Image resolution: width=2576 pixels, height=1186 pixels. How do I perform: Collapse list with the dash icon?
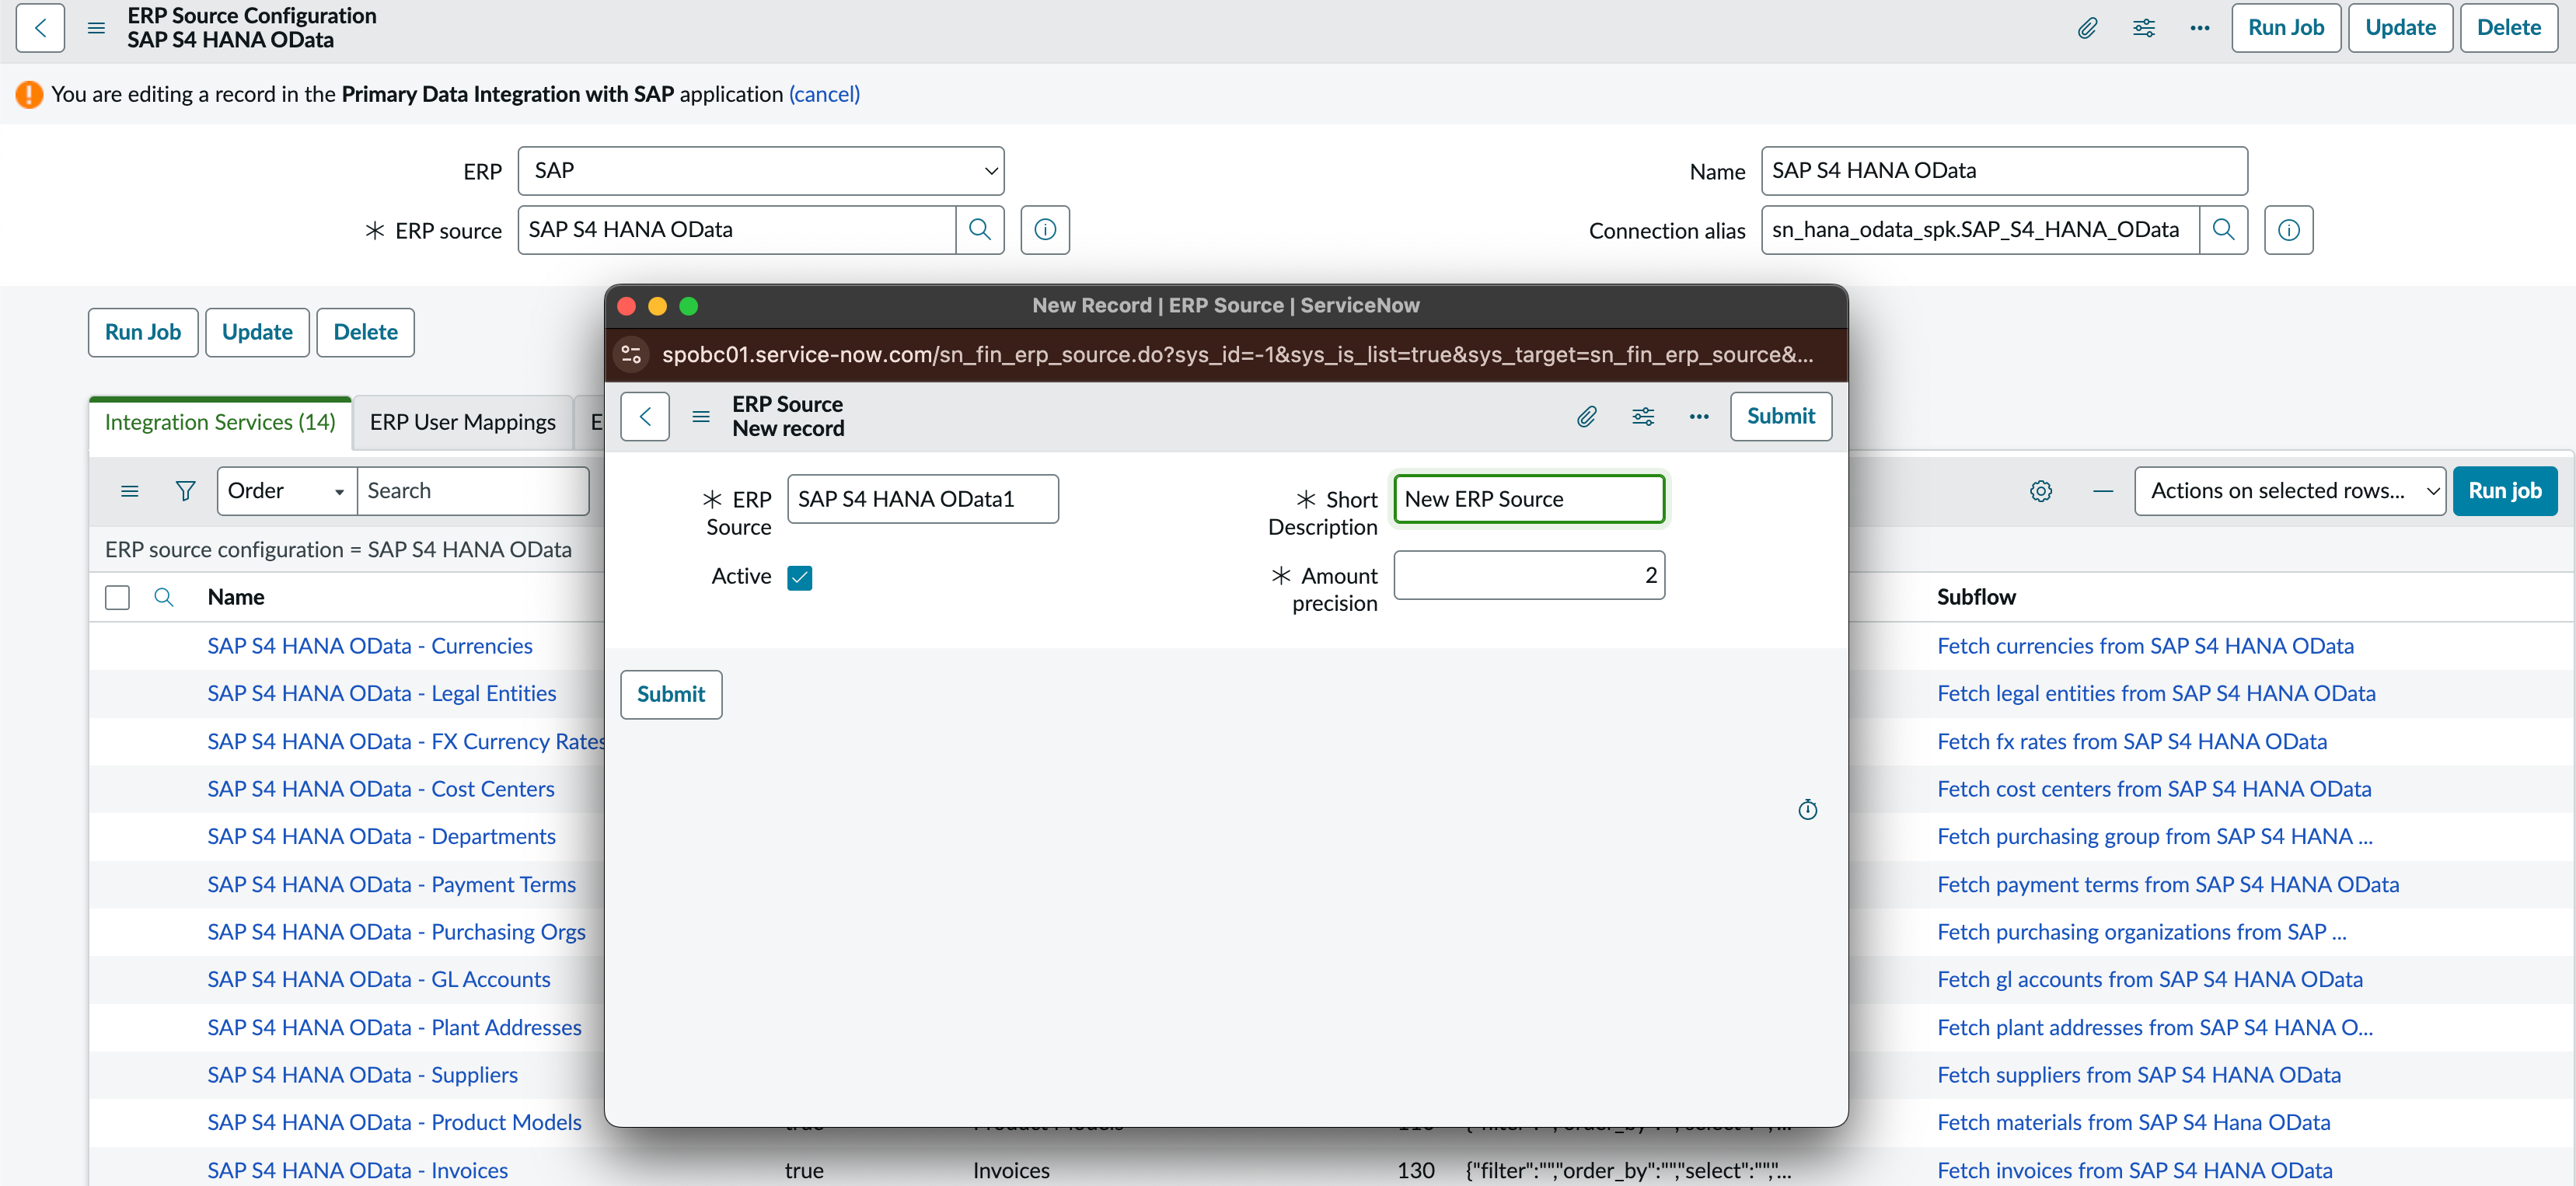coord(2103,491)
